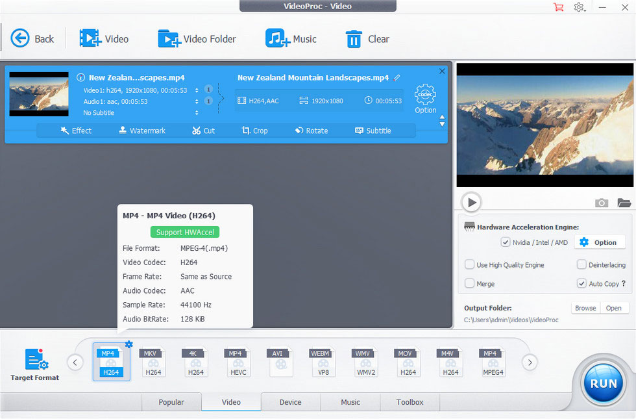Enable Use High Quality Engine
This screenshot has height=419, width=636.
click(x=469, y=265)
